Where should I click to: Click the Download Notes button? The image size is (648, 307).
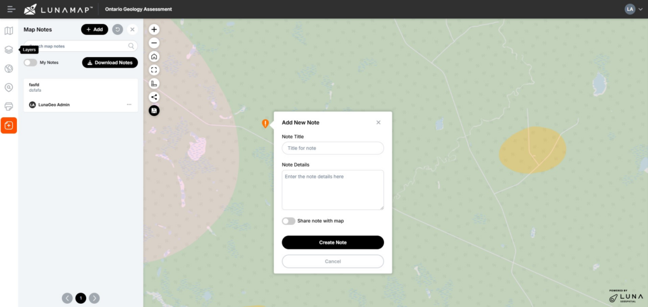point(109,63)
